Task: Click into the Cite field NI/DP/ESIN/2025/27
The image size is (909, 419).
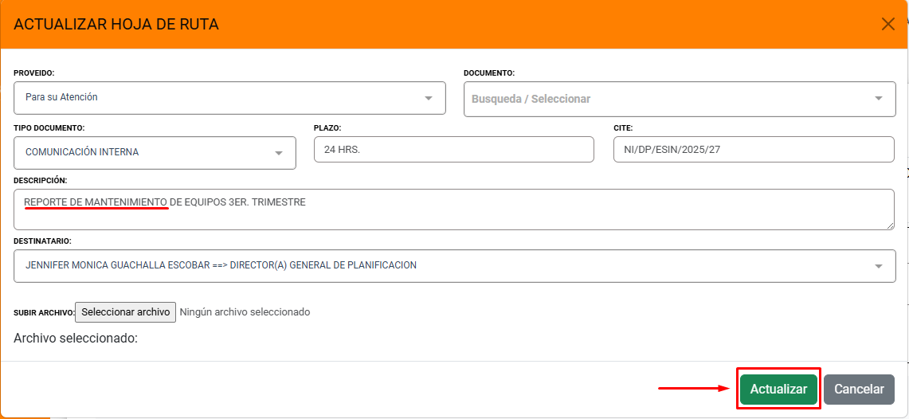Action: [753, 150]
